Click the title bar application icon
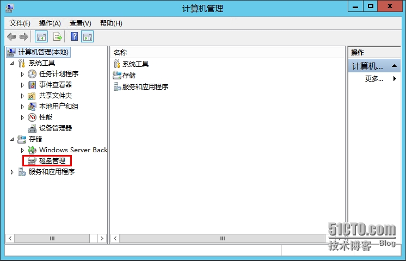This screenshot has width=406, height=261. (9, 8)
